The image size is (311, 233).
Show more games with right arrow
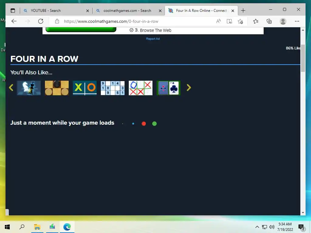point(189,88)
